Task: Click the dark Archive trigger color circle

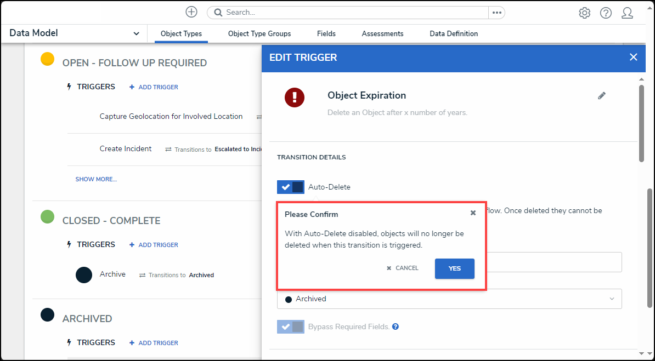Action: point(83,275)
